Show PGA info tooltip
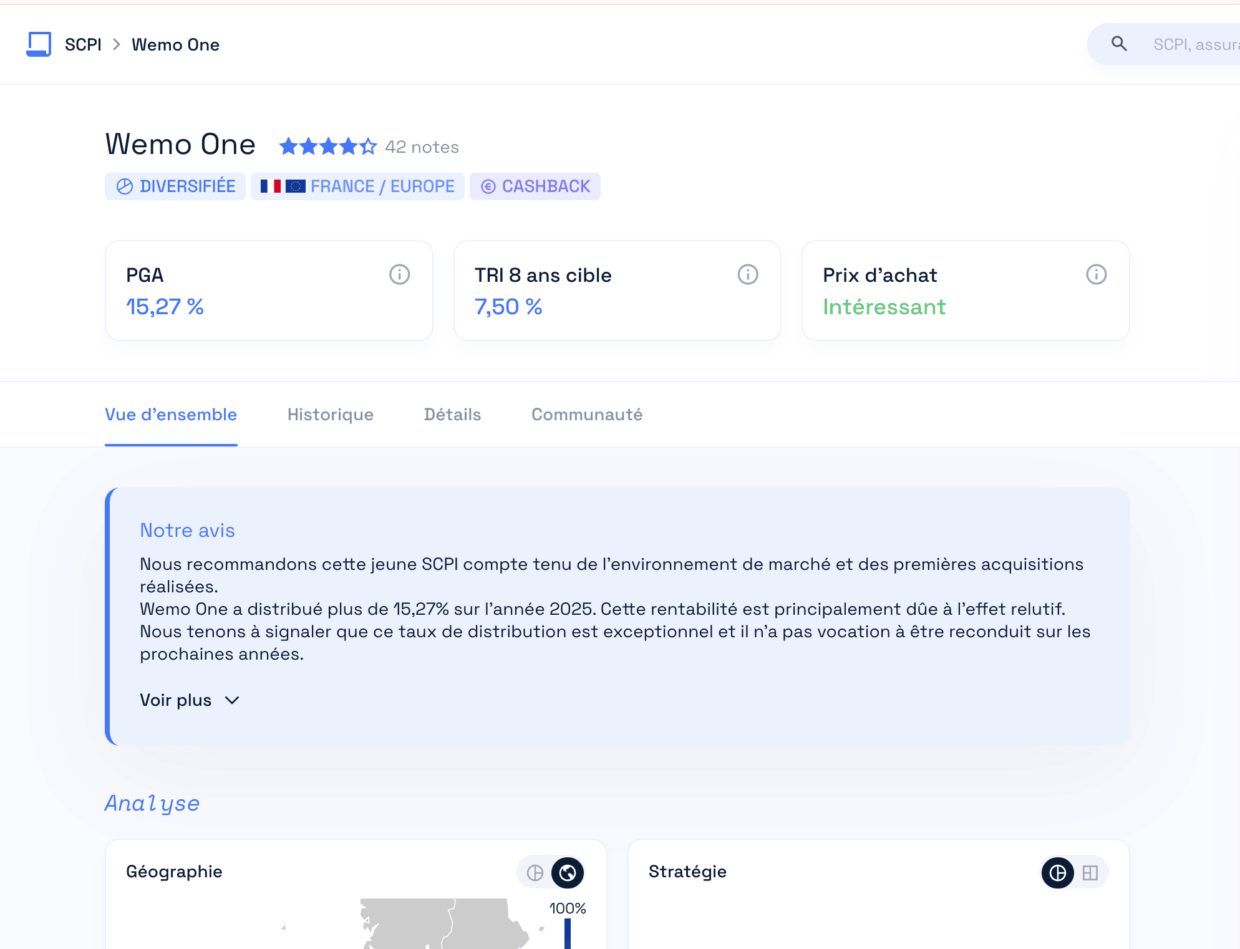Viewport: 1240px width, 949px height. (x=399, y=274)
